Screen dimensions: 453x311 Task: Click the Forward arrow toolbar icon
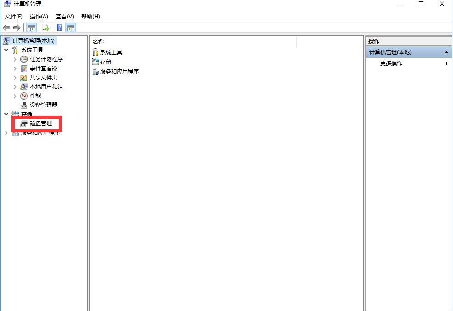click(x=17, y=28)
